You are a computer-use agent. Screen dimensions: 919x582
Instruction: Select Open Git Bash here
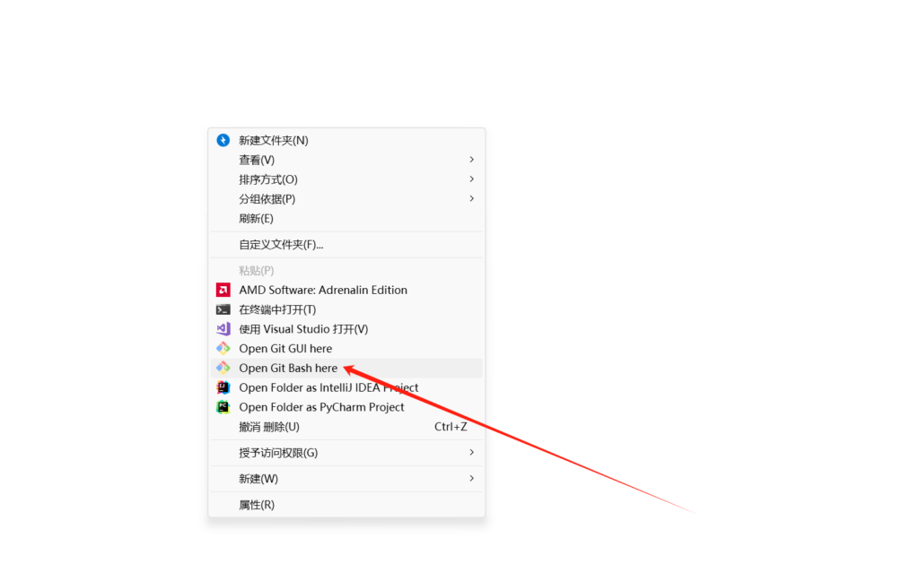pos(346,368)
